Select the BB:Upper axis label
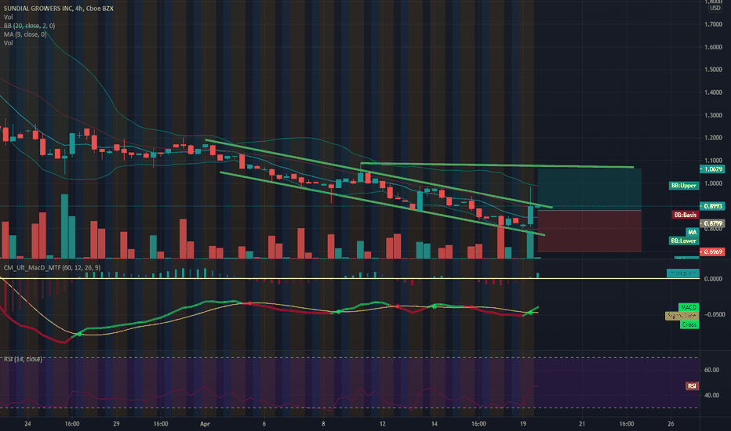731x431 pixels. point(683,186)
